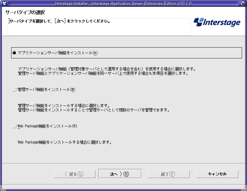Viewport: 247px width, 191px height.
Task: Click the description line starting アプリケーションサーバ機能（管理対象サーバ
Action: click(x=107, y=69)
